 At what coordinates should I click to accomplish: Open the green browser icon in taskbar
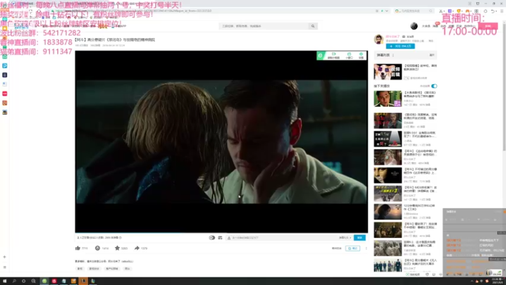pyautogui.click(x=44, y=281)
